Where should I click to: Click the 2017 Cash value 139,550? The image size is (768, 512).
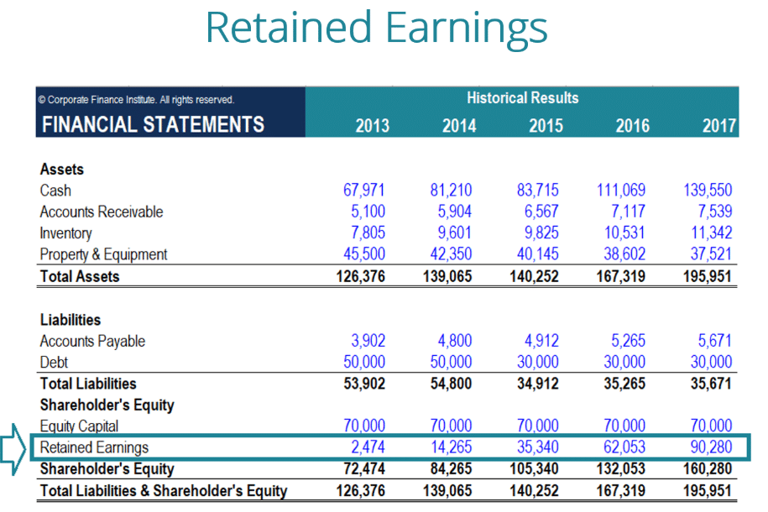coord(708,190)
